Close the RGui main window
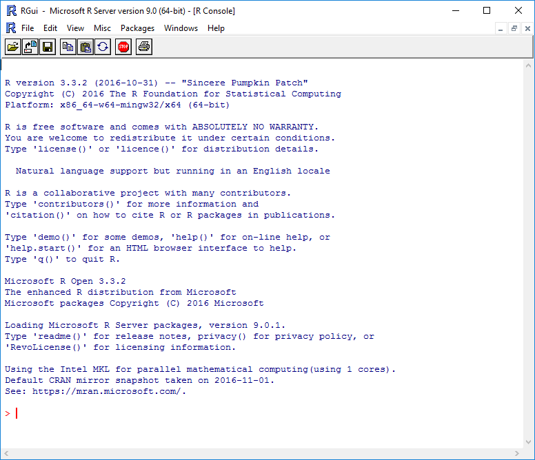The height and width of the screenshot is (460, 535). (518, 10)
